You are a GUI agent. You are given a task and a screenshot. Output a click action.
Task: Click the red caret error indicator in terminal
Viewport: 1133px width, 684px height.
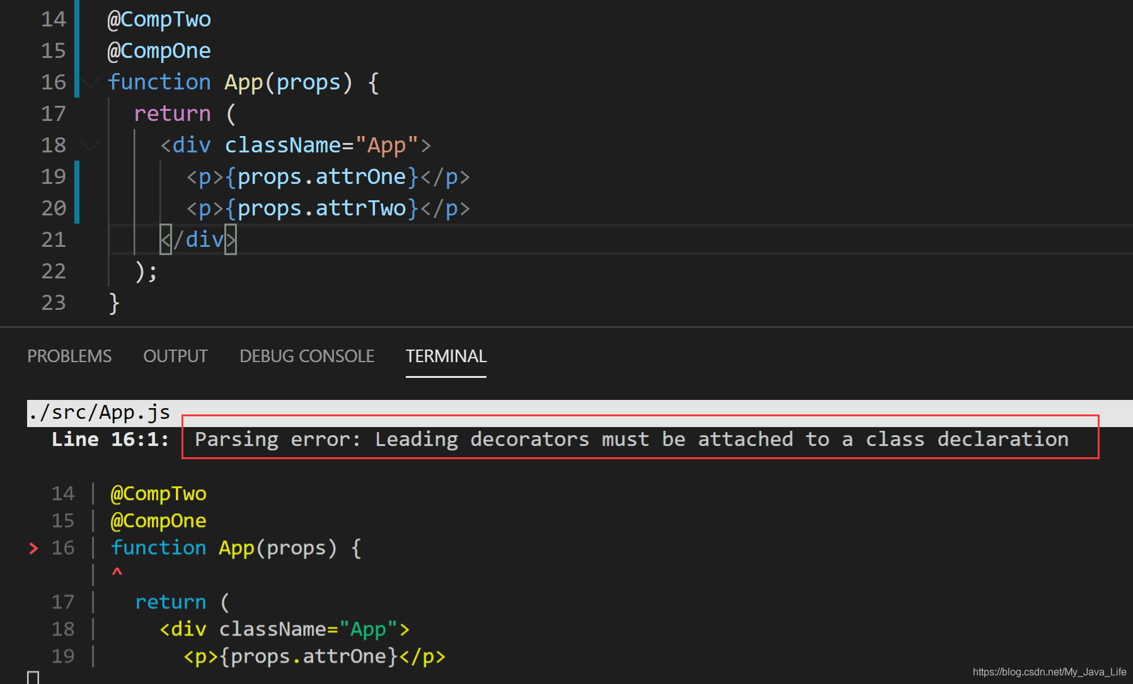[117, 572]
